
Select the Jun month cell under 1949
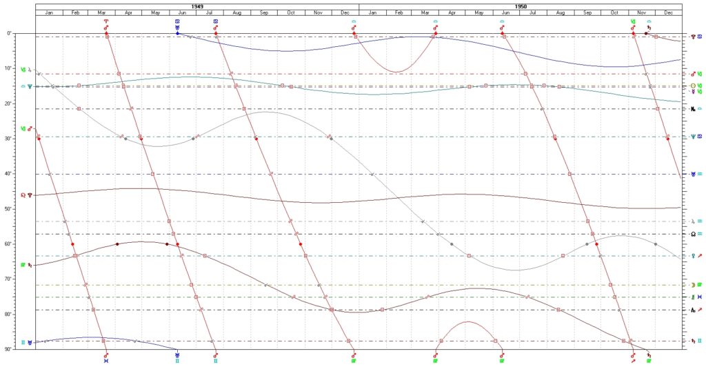(182, 13)
